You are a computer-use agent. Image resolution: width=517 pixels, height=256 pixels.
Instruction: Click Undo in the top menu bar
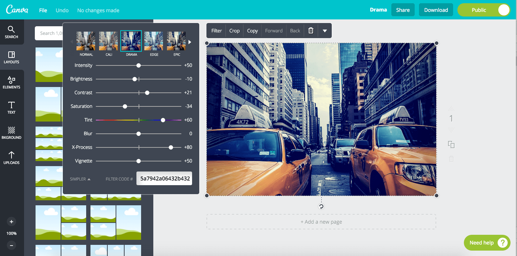point(62,10)
